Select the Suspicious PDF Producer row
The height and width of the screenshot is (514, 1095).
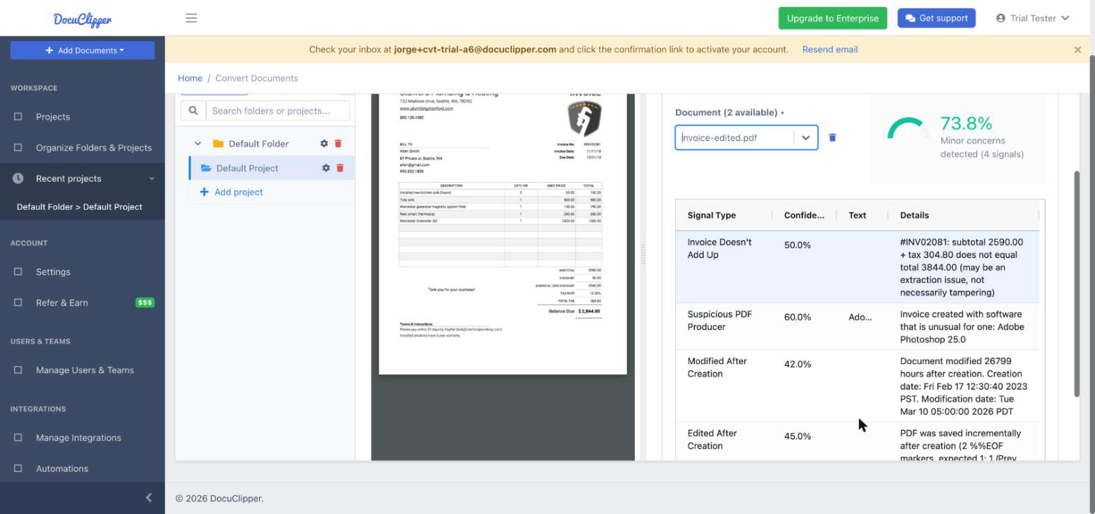(857, 326)
